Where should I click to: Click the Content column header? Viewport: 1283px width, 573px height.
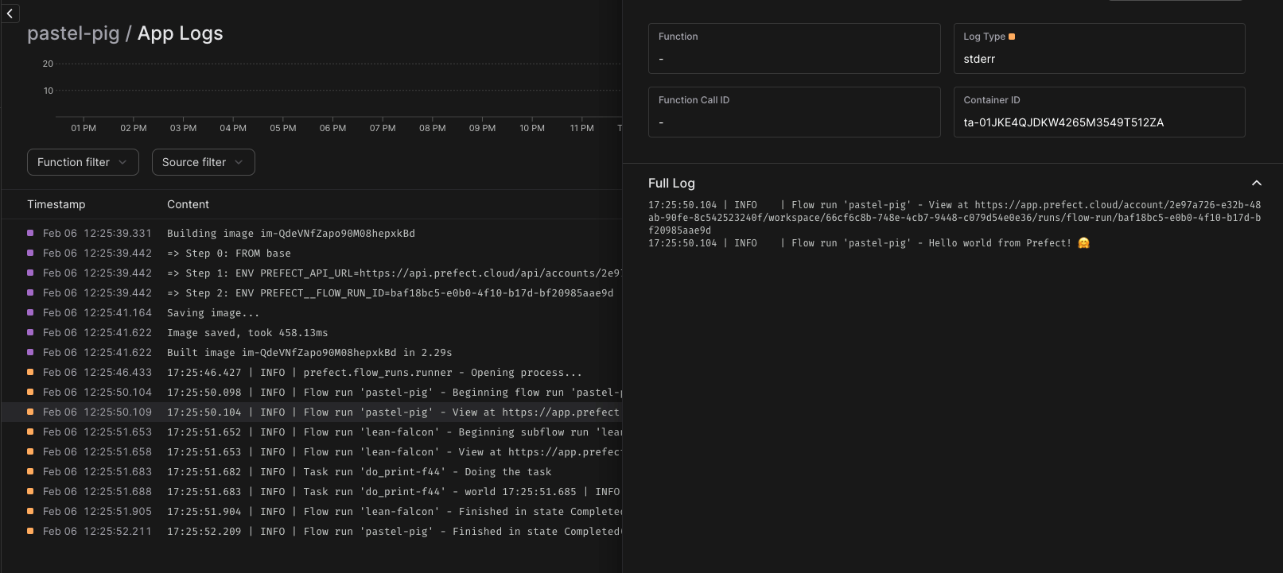(188, 204)
